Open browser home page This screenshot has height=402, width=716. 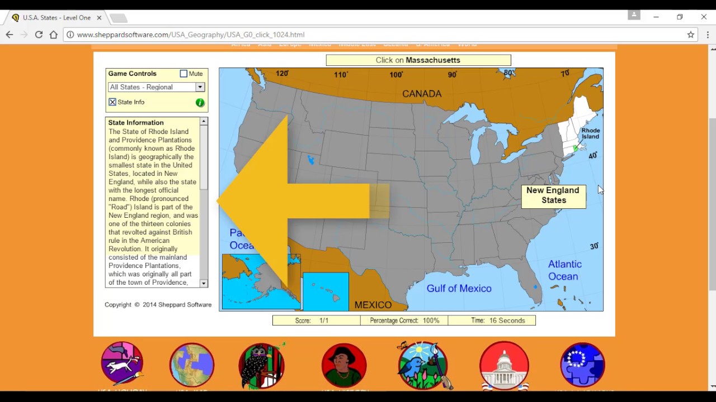[53, 35]
